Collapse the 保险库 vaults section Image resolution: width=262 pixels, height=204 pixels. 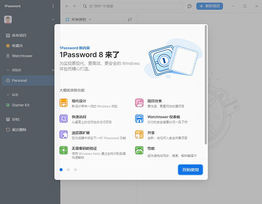(x=8, y=70)
